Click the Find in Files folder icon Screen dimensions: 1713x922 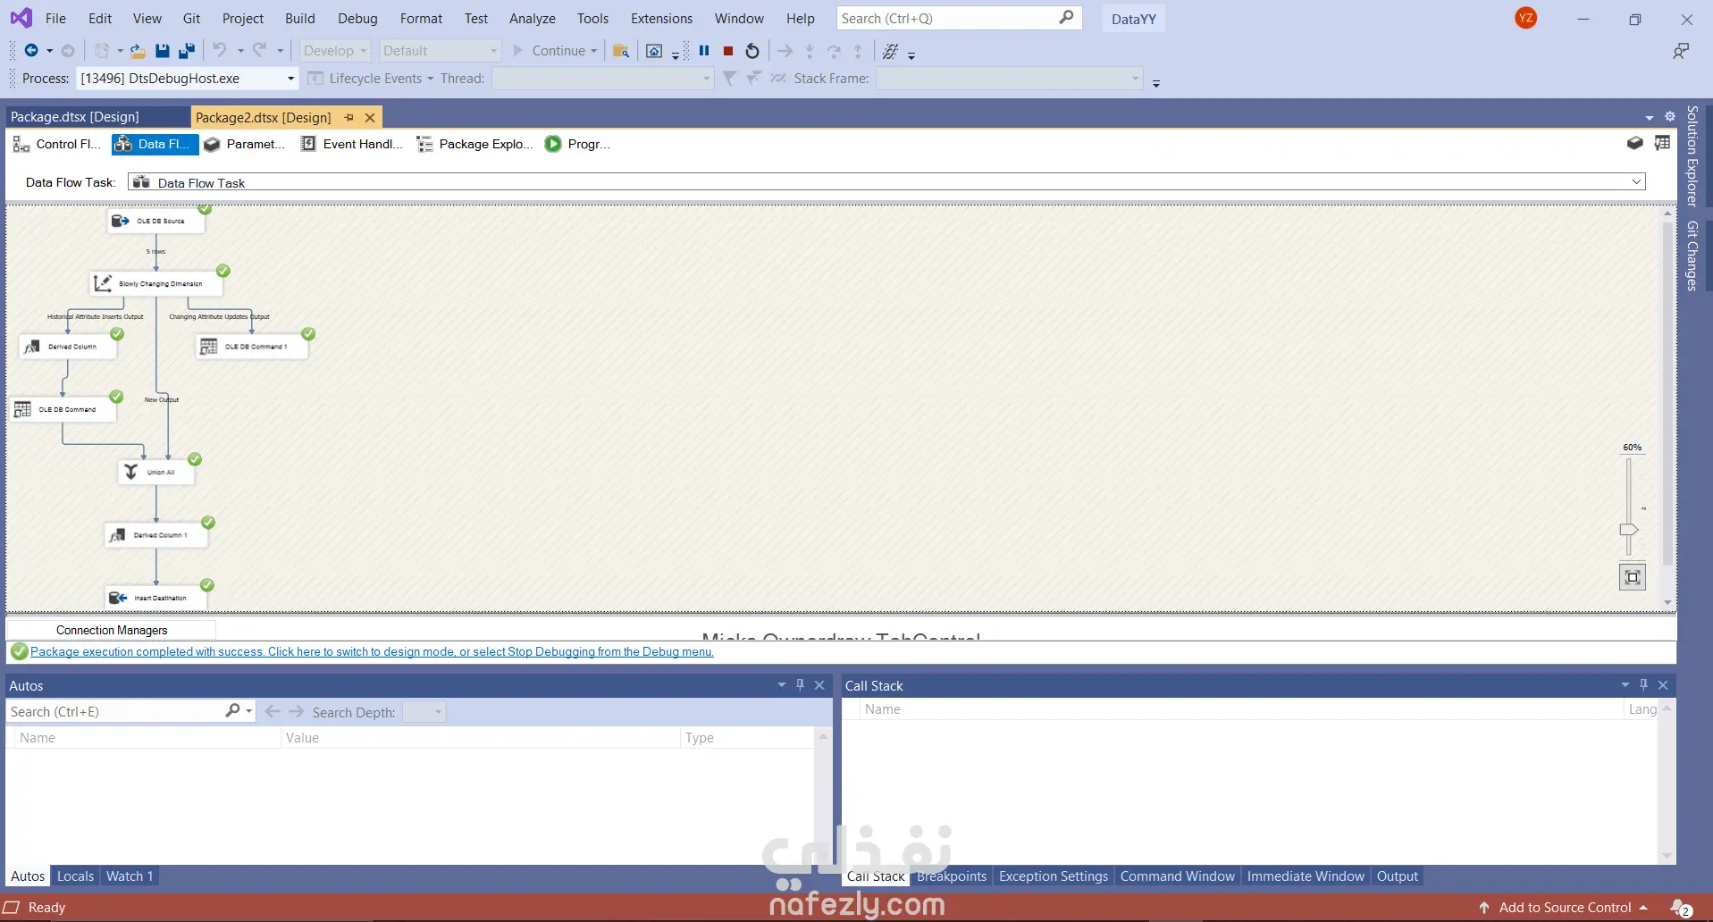coord(621,51)
